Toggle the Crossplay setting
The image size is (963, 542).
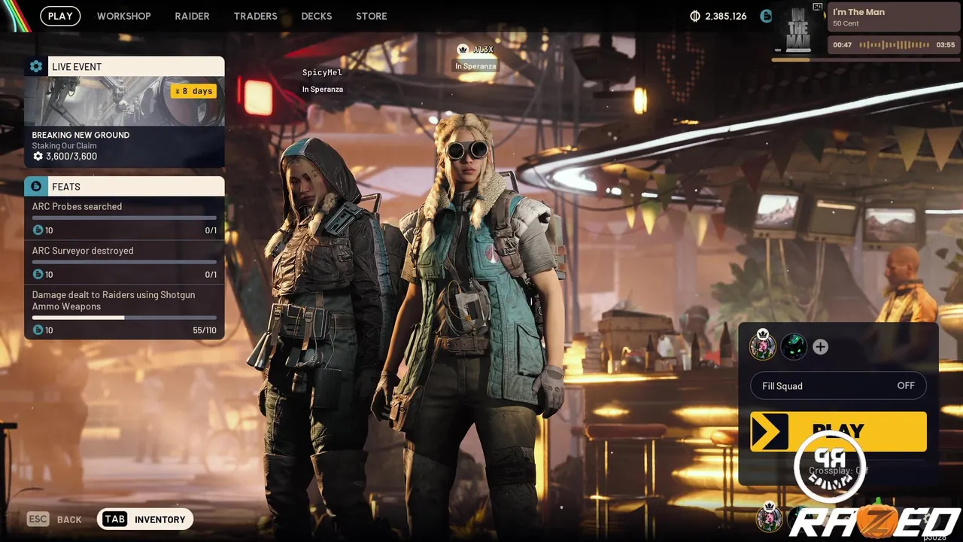[838, 470]
